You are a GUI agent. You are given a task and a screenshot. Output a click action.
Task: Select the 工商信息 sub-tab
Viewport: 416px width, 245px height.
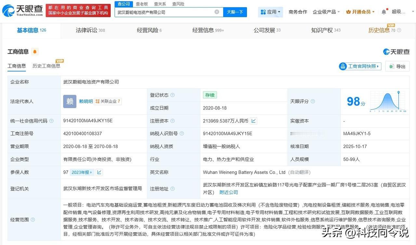[17, 66]
